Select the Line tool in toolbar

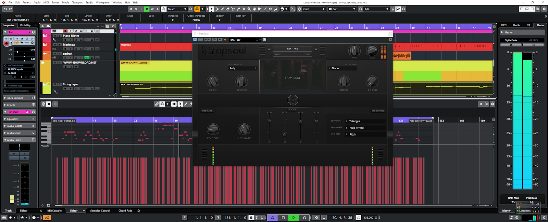pos(265,9)
